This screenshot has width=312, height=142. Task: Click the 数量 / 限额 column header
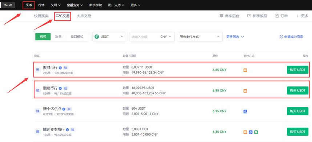[129, 56]
